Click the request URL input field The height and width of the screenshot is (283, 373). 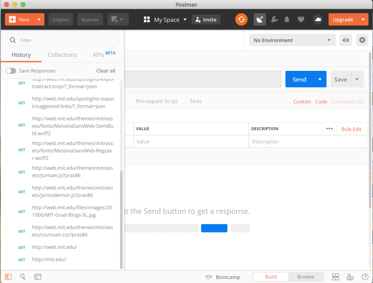coord(203,79)
